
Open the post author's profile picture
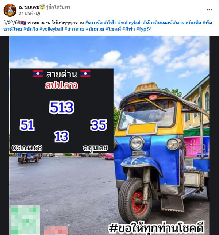pyautogui.click(x=10, y=10)
